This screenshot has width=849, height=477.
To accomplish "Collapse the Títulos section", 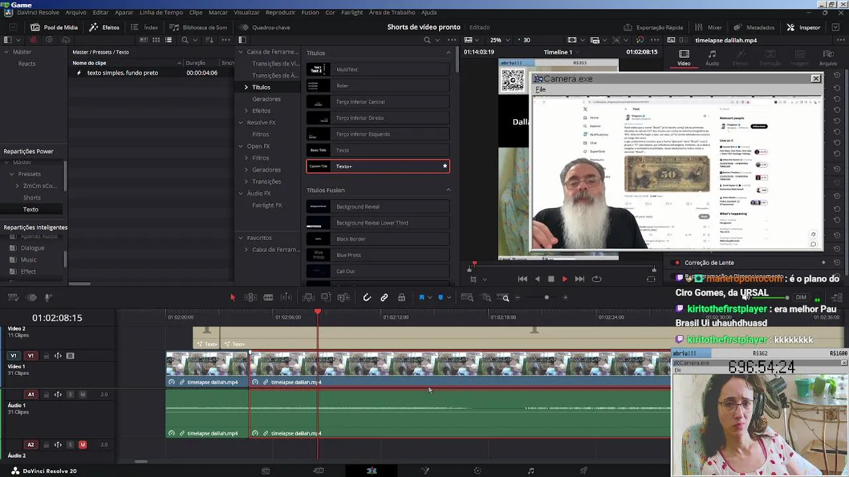I will tap(448, 53).
